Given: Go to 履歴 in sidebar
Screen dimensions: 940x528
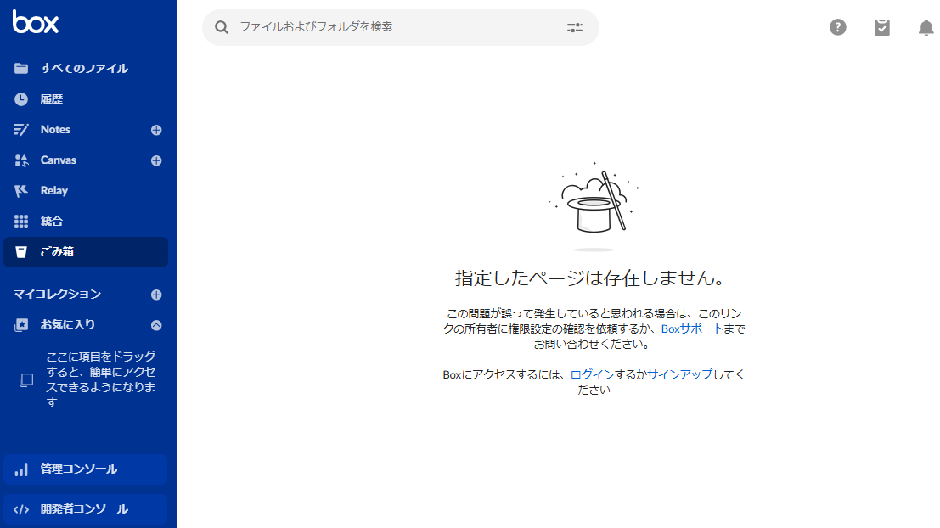Looking at the screenshot, I should coord(52,99).
